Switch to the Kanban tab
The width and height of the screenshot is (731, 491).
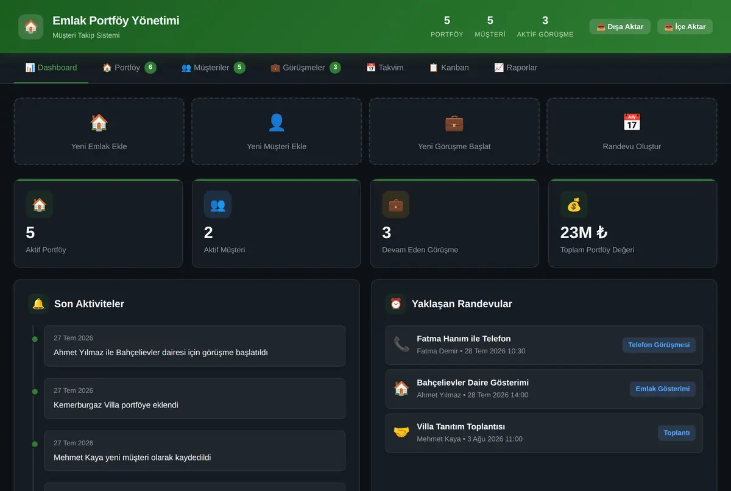pyautogui.click(x=449, y=68)
